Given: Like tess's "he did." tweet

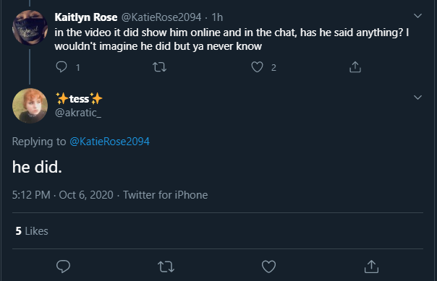Looking at the screenshot, I should coord(268,267).
